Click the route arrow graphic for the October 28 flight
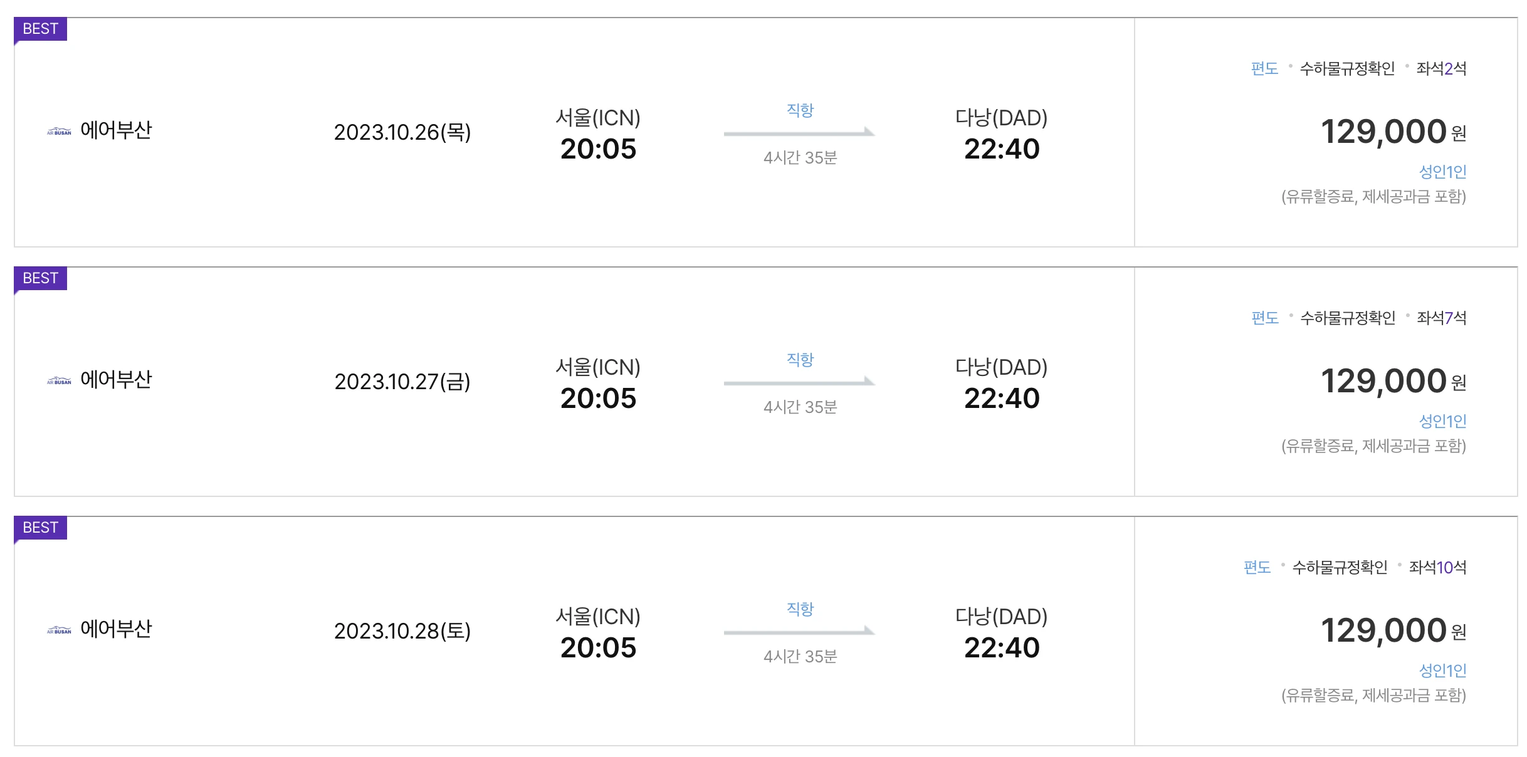Image resolution: width=1527 pixels, height=757 pixels. click(799, 632)
